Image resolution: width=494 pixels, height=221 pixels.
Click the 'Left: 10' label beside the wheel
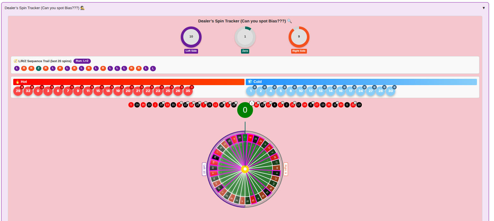click(x=204, y=169)
